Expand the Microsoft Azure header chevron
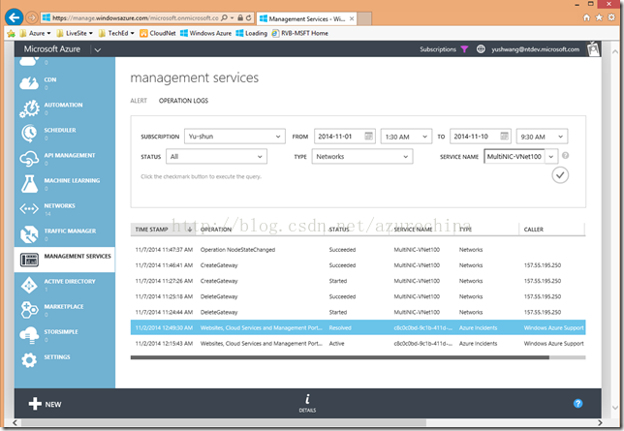 pos(98,49)
